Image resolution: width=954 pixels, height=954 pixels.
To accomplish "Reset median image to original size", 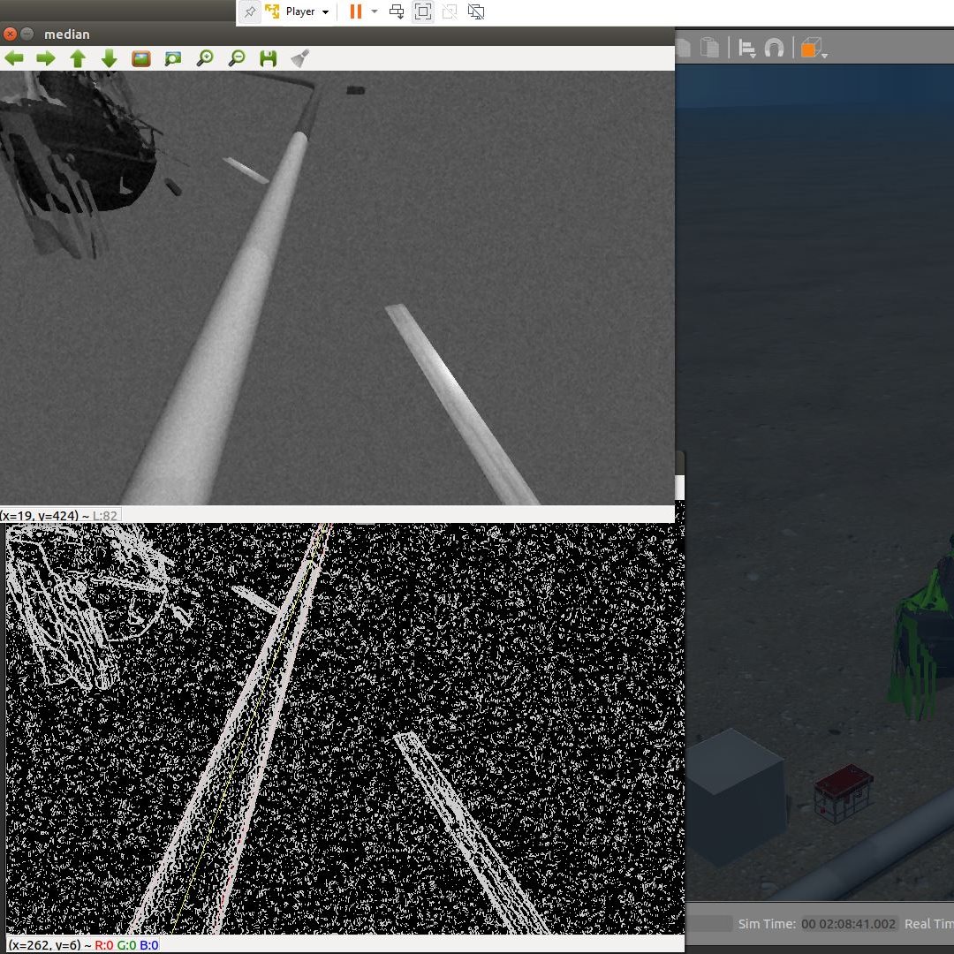I will pyautogui.click(x=141, y=58).
